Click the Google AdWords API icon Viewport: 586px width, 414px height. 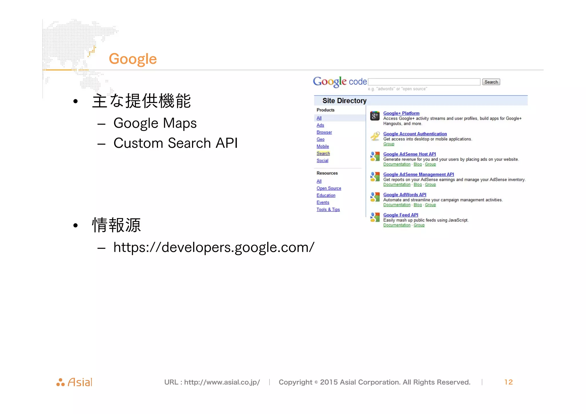375,197
